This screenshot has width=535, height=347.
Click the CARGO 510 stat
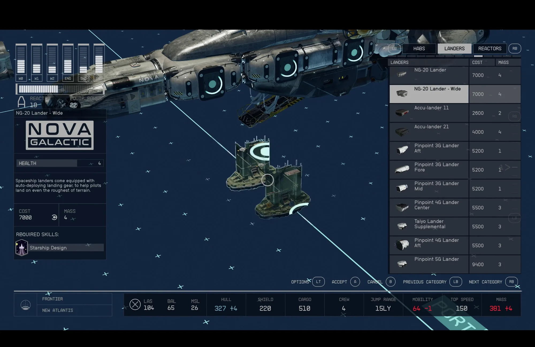point(305,305)
